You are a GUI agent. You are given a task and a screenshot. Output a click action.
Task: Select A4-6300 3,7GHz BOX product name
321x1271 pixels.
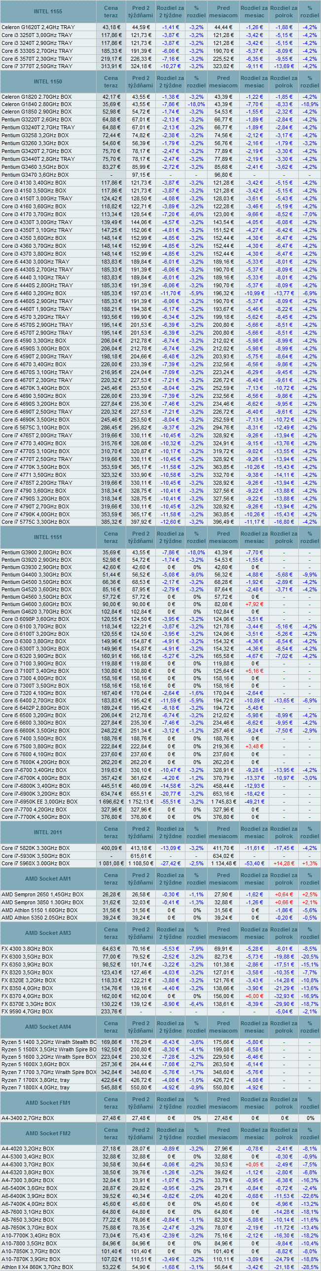[x=28, y=1164]
